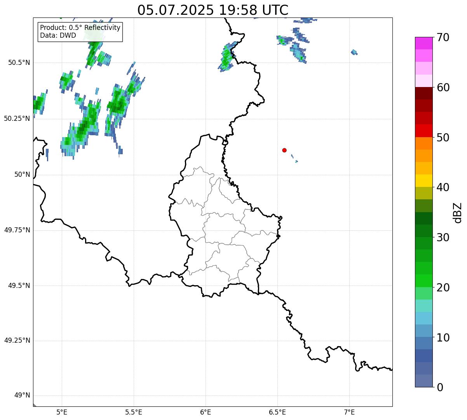This screenshot has width=467, height=420.
Task: Click the 49.25°N latitude label
Action: [17, 340]
